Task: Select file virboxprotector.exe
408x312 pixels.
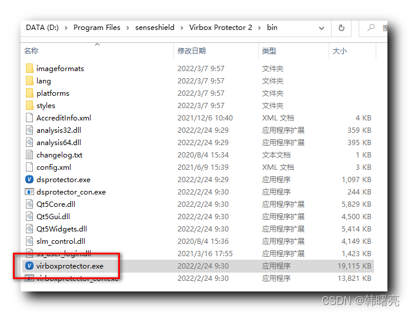Action: tap(70, 266)
